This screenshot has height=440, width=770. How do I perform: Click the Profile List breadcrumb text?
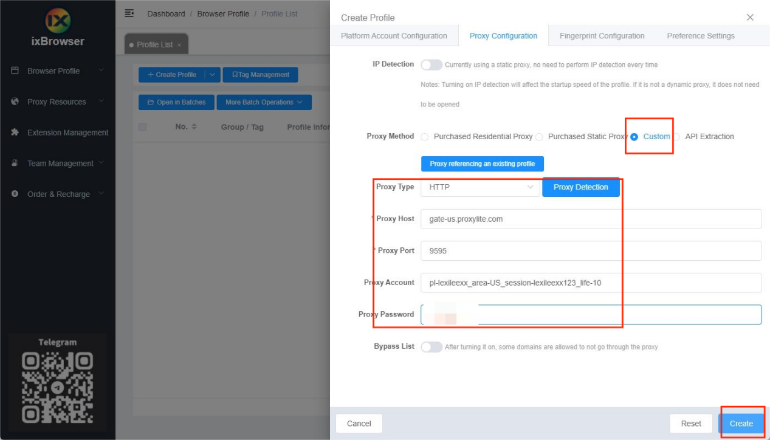click(x=280, y=13)
